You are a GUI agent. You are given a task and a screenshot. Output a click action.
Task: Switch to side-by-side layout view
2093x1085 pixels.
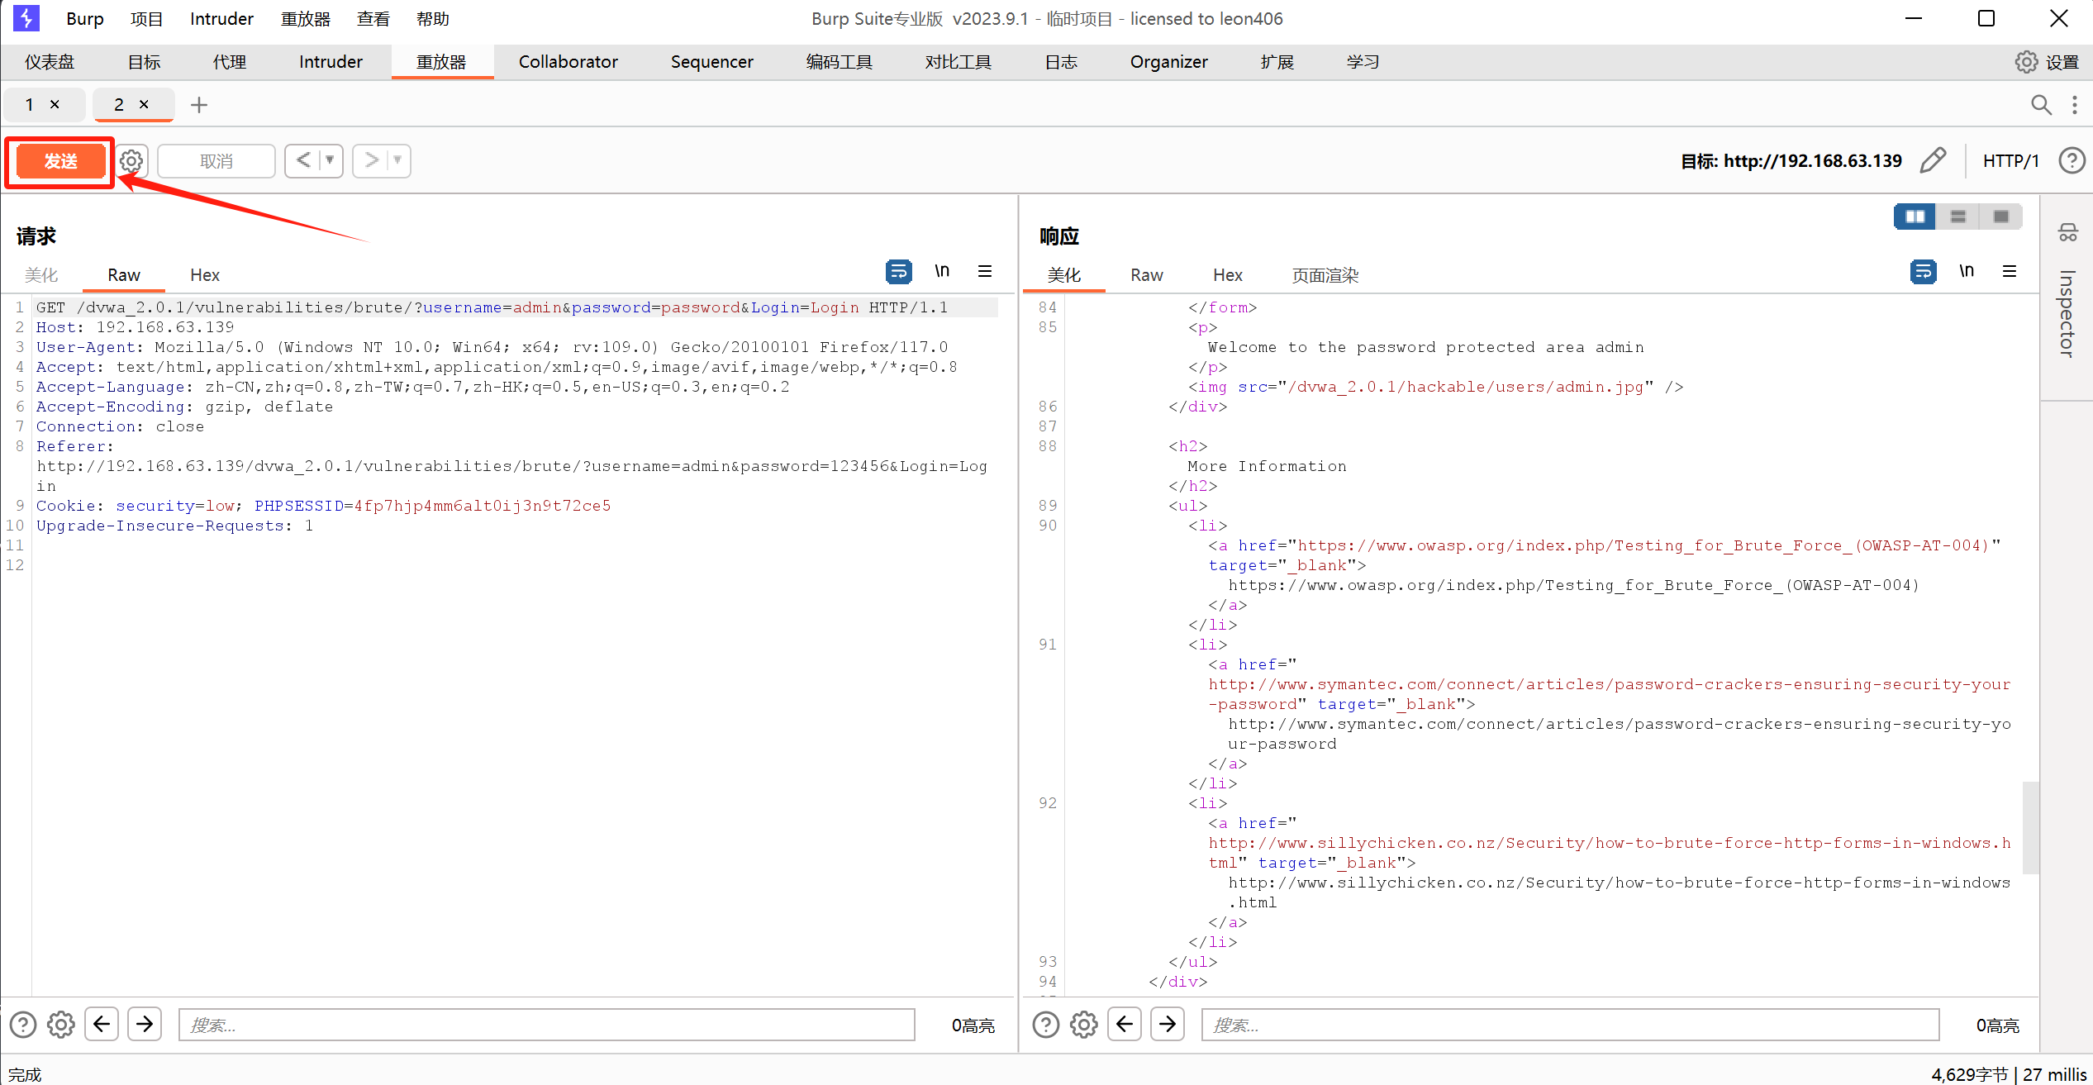pos(1915,217)
